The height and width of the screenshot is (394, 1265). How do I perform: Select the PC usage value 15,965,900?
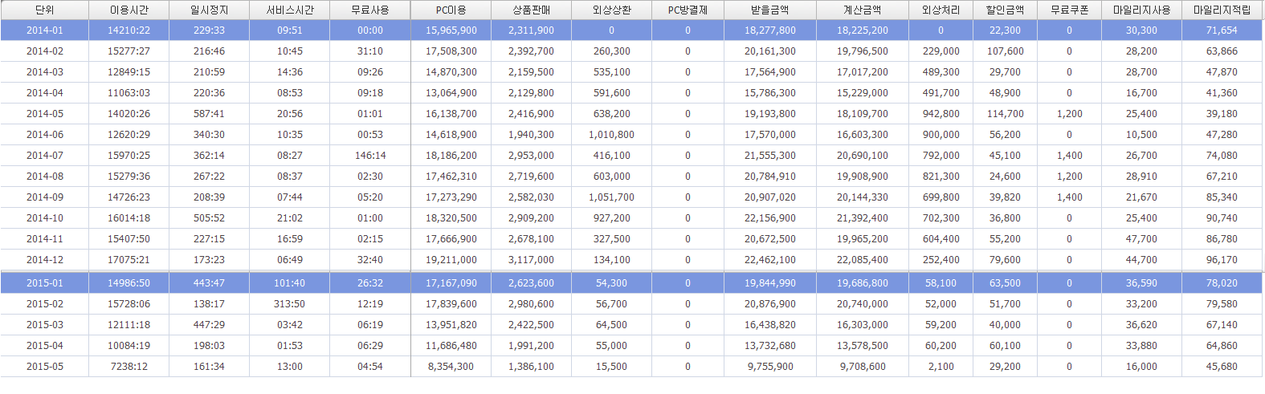click(451, 30)
